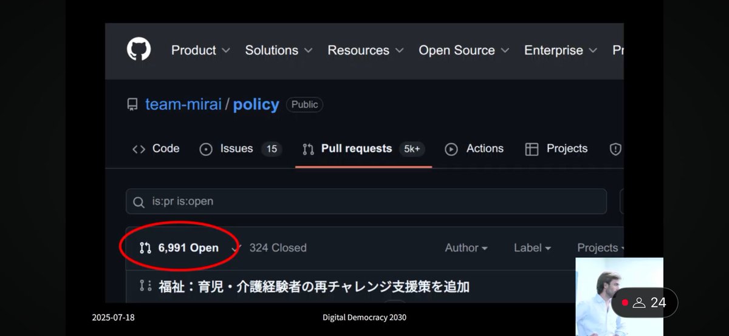The width and height of the screenshot is (729, 336).
Task: Switch to the Projects tab
Action: click(x=556, y=149)
